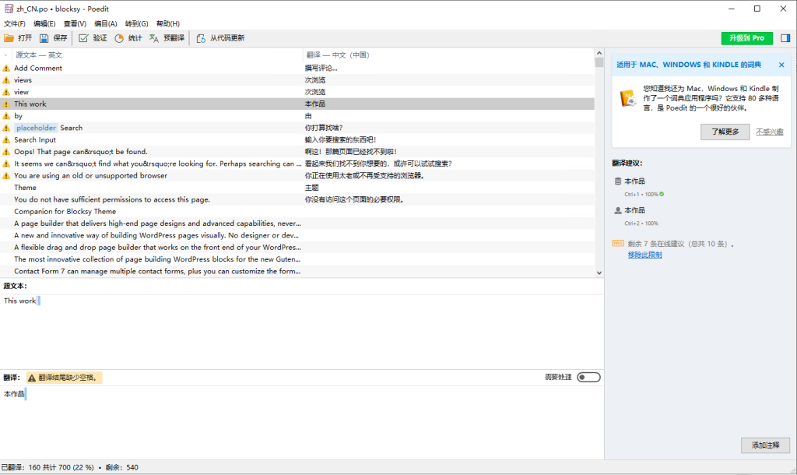Click the vertical scrollbar thumb of the list
Image resolution: width=797 pixels, height=475 pixels.
click(x=599, y=62)
